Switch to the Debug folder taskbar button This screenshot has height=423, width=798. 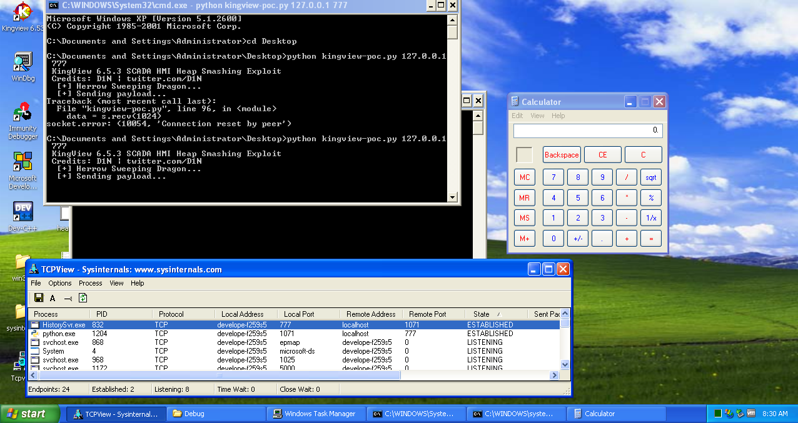coord(216,414)
